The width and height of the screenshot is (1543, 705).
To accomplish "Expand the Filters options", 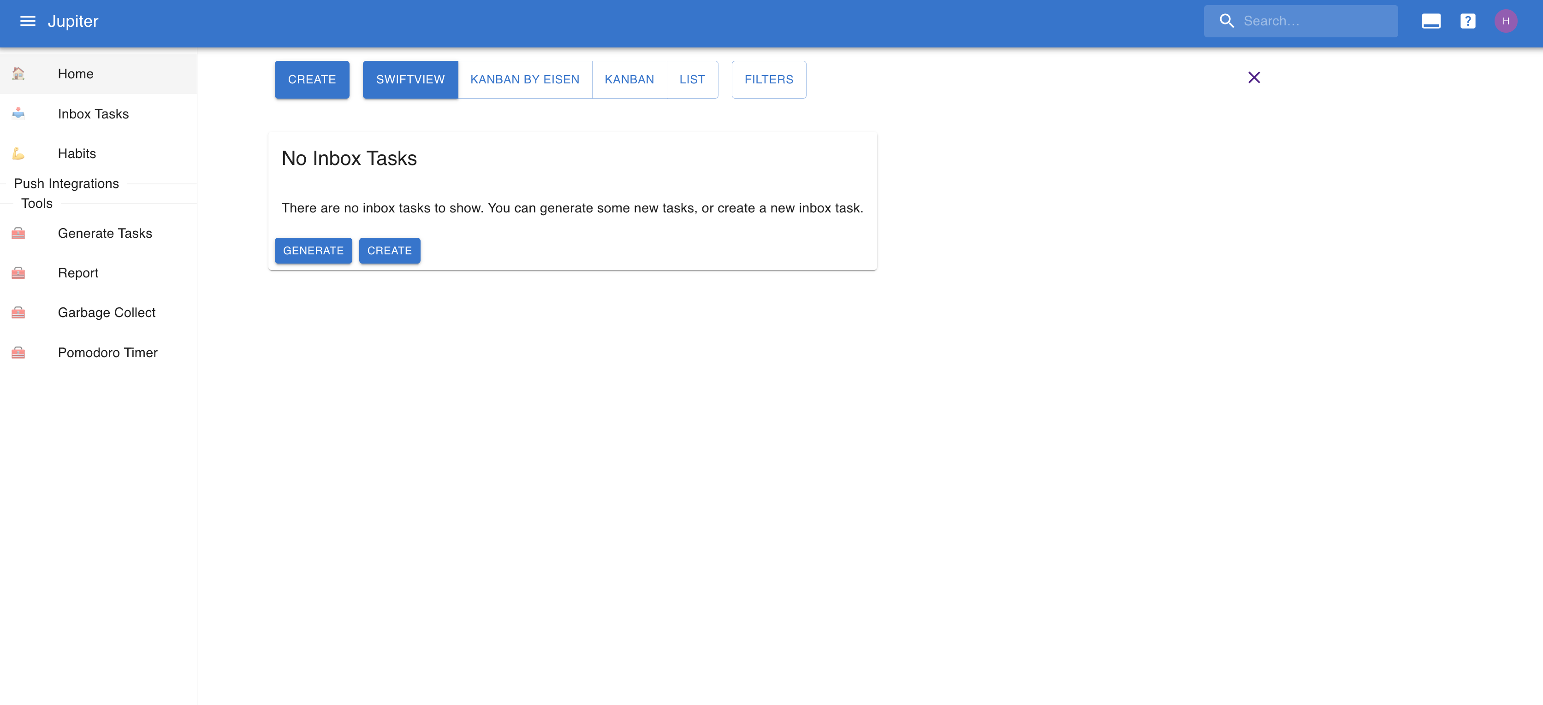I will (x=769, y=80).
